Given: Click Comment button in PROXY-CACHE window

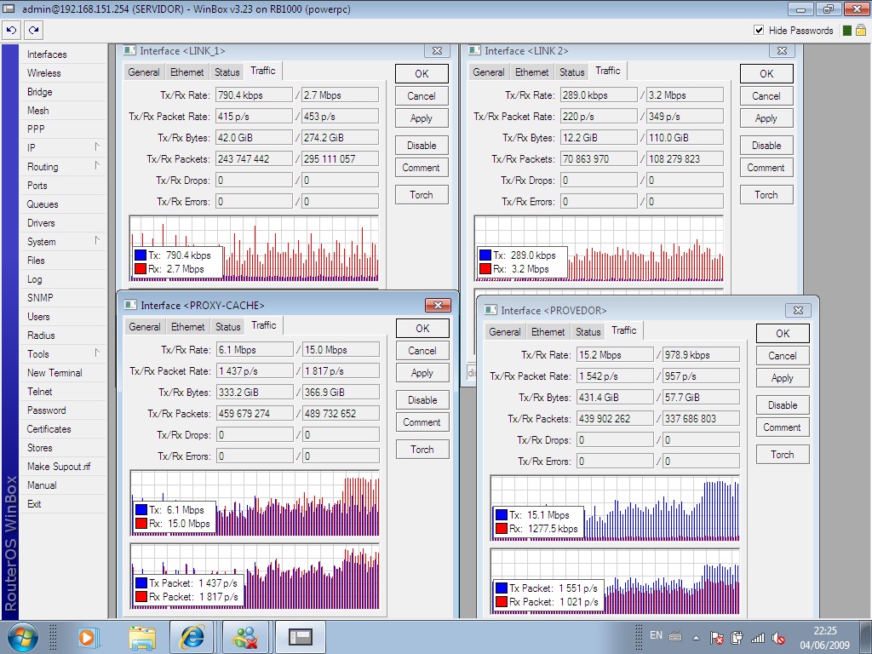Looking at the screenshot, I should point(422,422).
